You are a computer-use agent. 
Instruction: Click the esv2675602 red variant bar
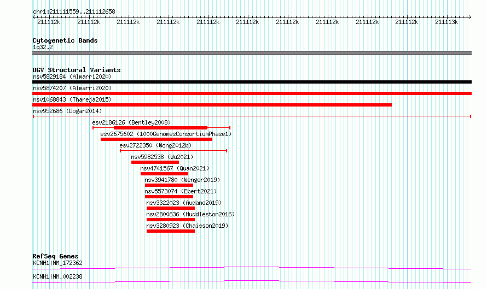tap(156, 139)
